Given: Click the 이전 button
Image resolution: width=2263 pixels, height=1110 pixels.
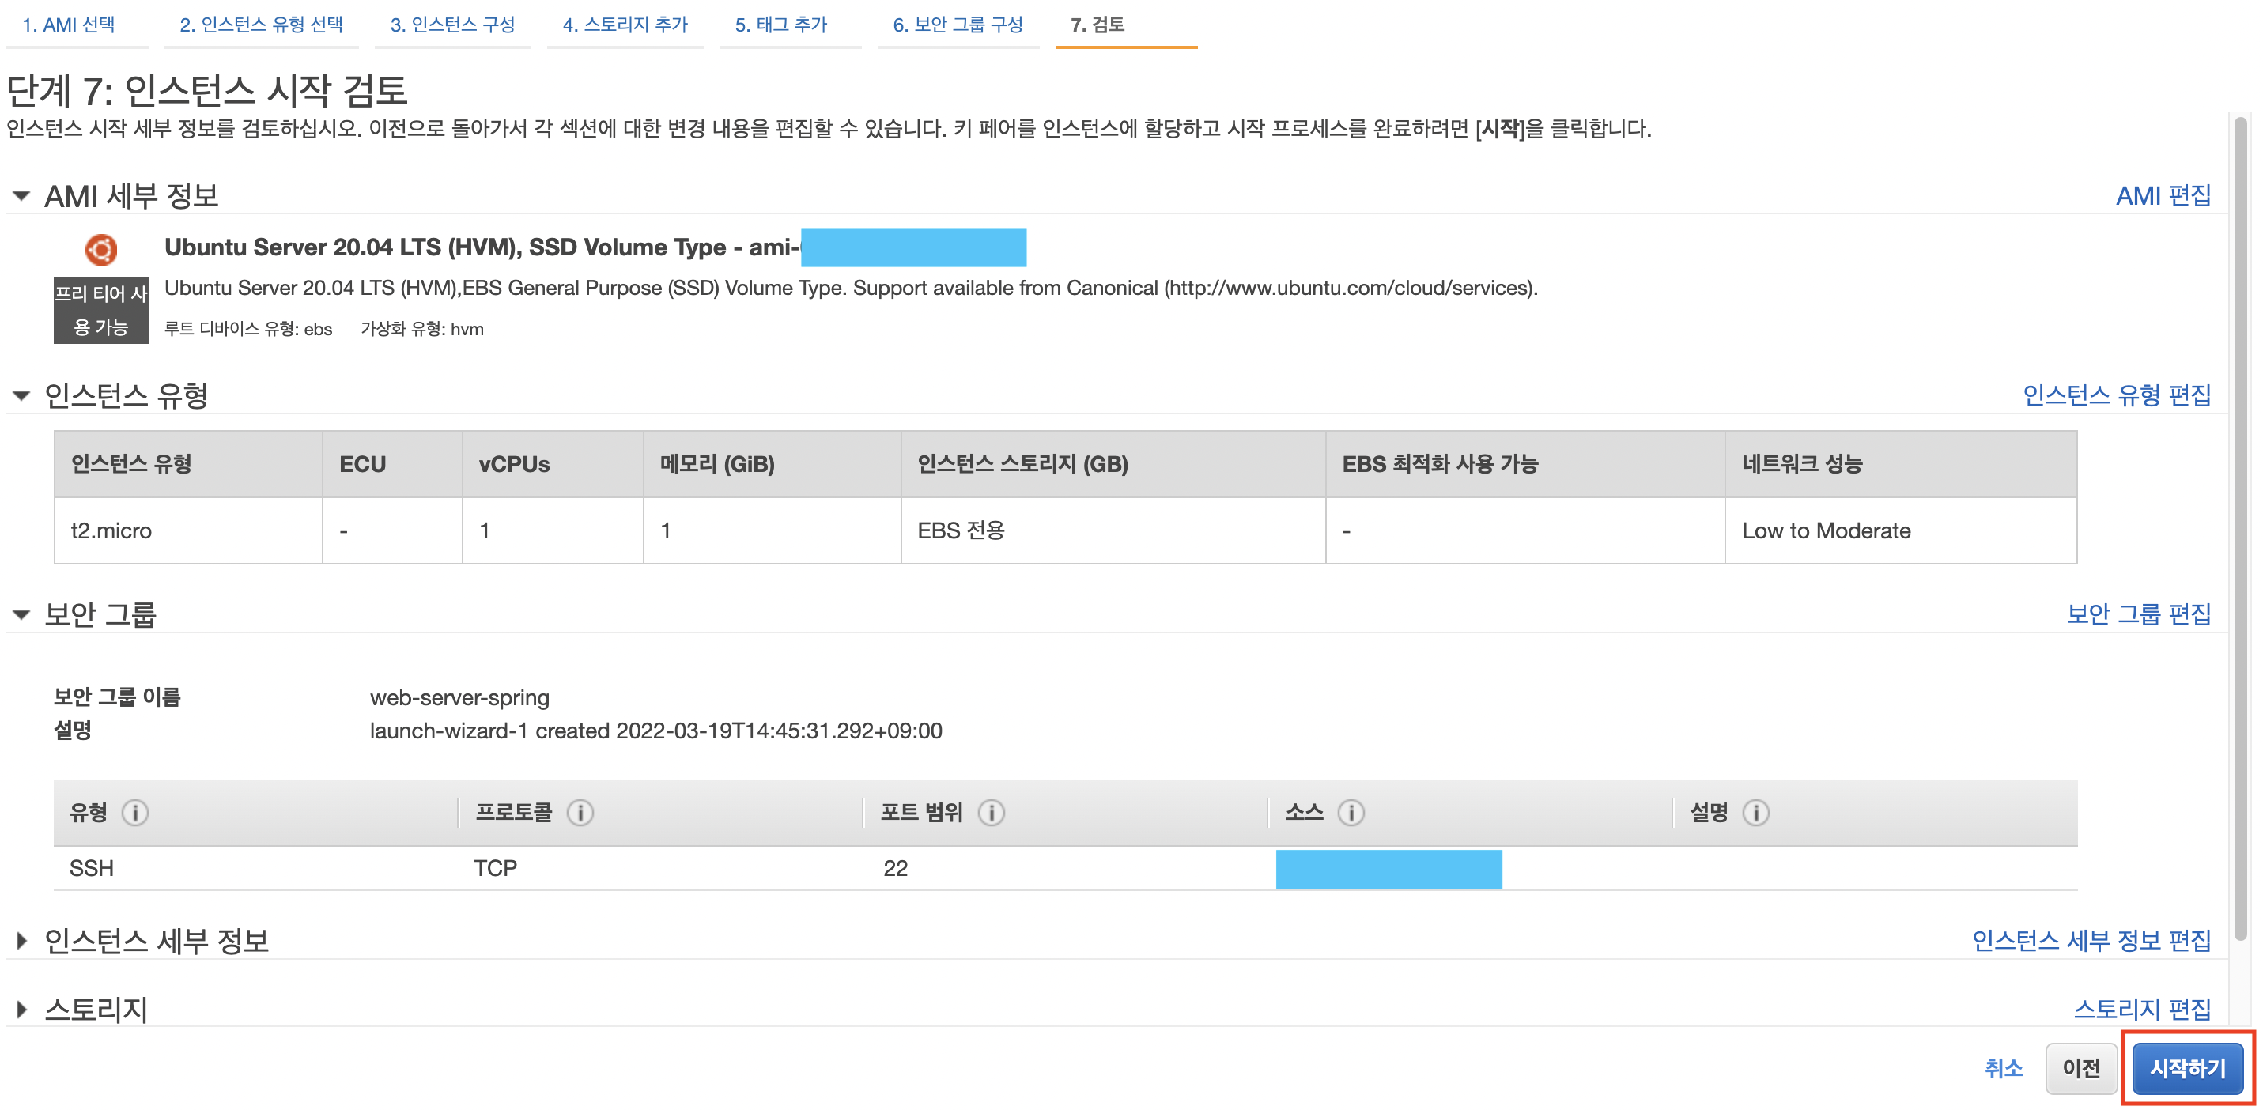Looking at the screenshot, I should click(x=2080, y=1068).
